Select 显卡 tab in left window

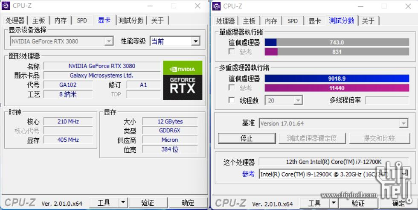(104, 20)
